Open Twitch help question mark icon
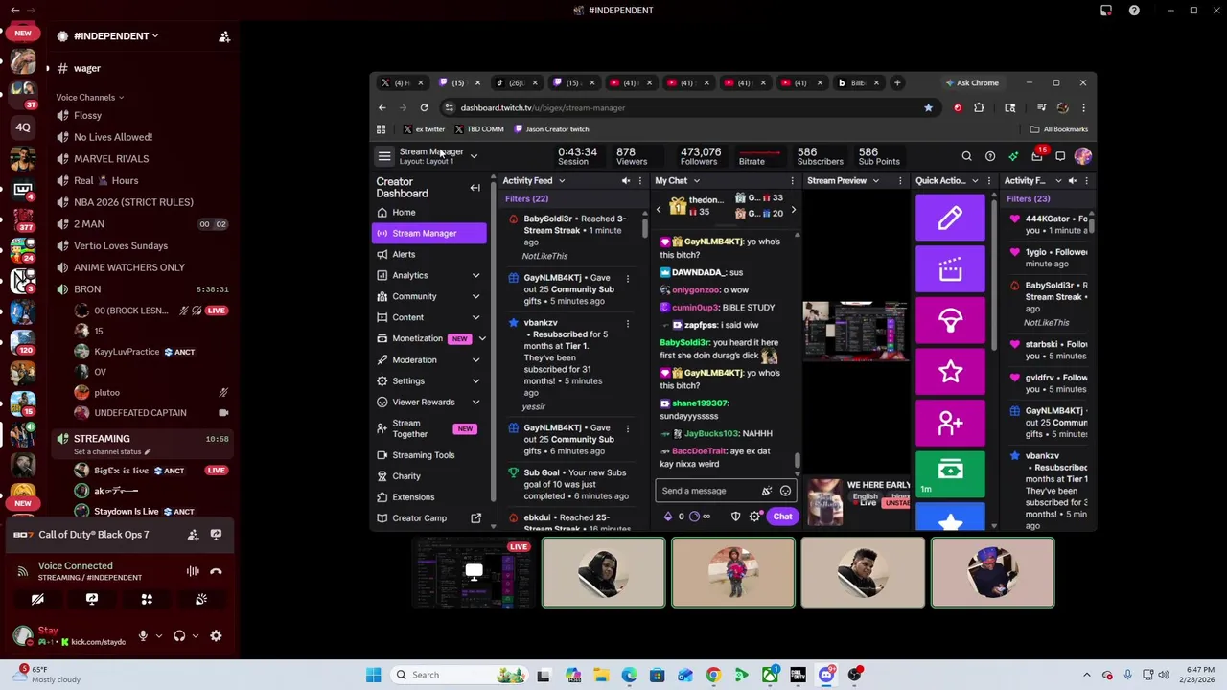 pos(990,156)
